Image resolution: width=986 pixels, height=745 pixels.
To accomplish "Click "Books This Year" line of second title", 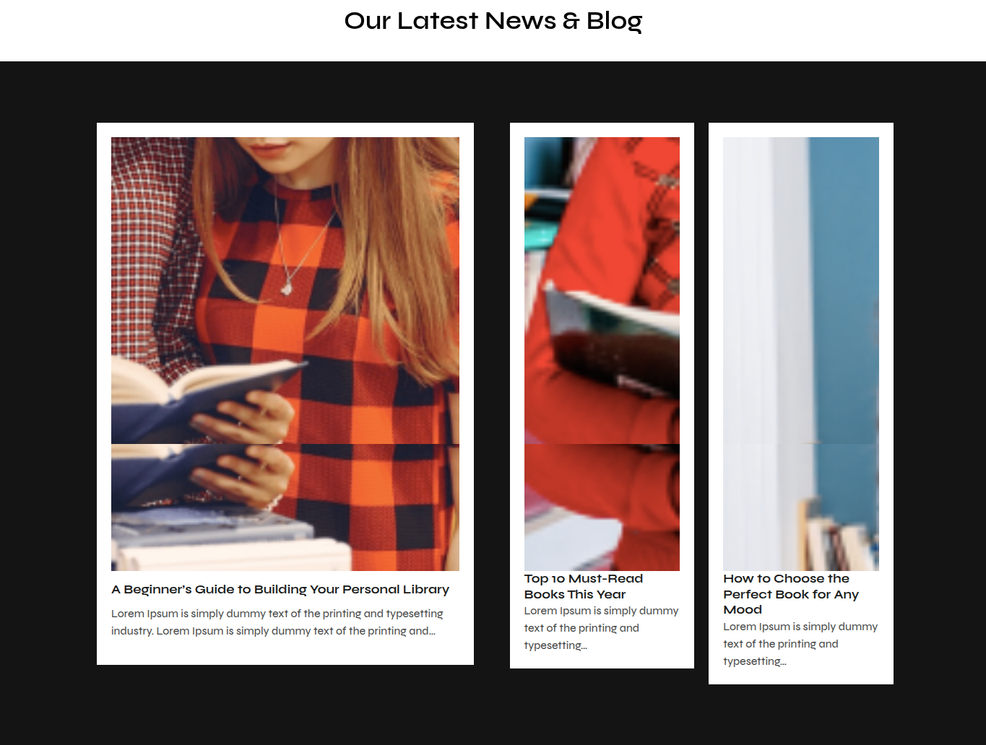I will pyautogui.click(x=575, y=594).
